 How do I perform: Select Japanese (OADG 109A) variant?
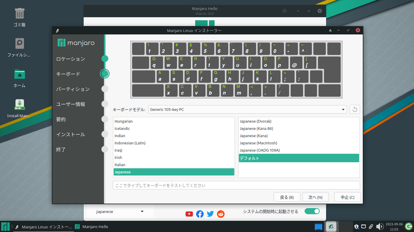(299, 150)
